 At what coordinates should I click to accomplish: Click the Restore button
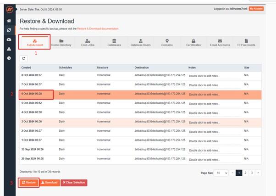(29, 182)
